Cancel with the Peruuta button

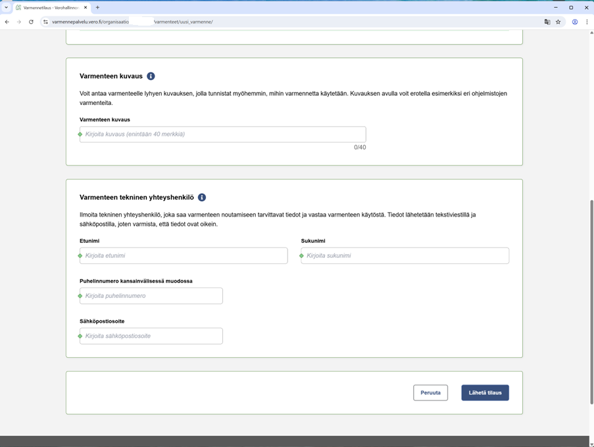pyautogui.click(x=430, y=393)
